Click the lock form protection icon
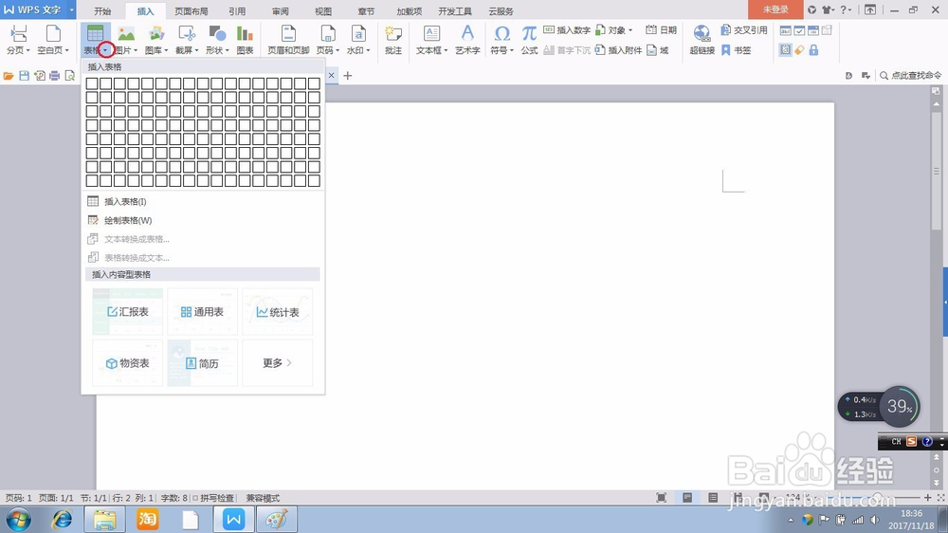Screen dimensions: 948x533 pos(813,50)
